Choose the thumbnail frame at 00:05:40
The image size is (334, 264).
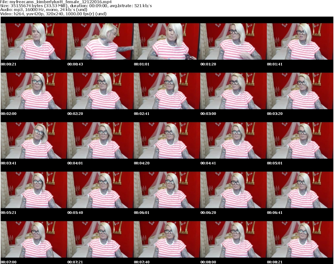pos(100,190)
